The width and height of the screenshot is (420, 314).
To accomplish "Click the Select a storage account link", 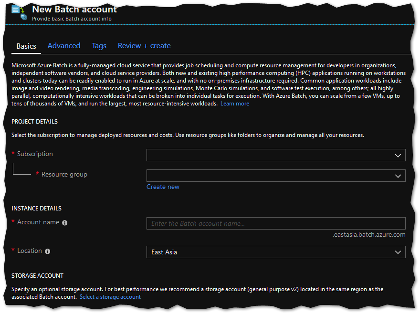I will coord(110,297).
